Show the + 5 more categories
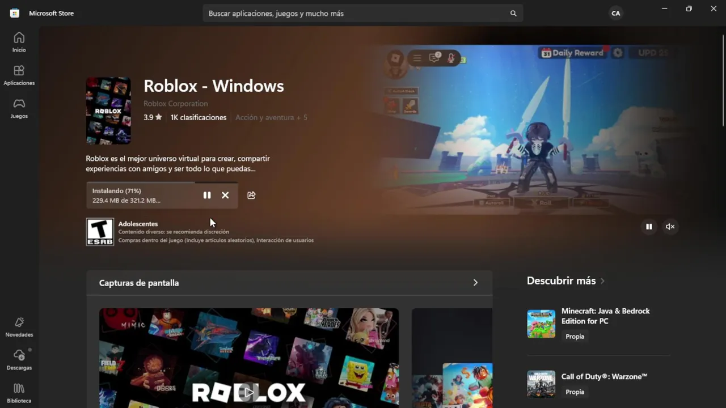 [x=302, y=117]
